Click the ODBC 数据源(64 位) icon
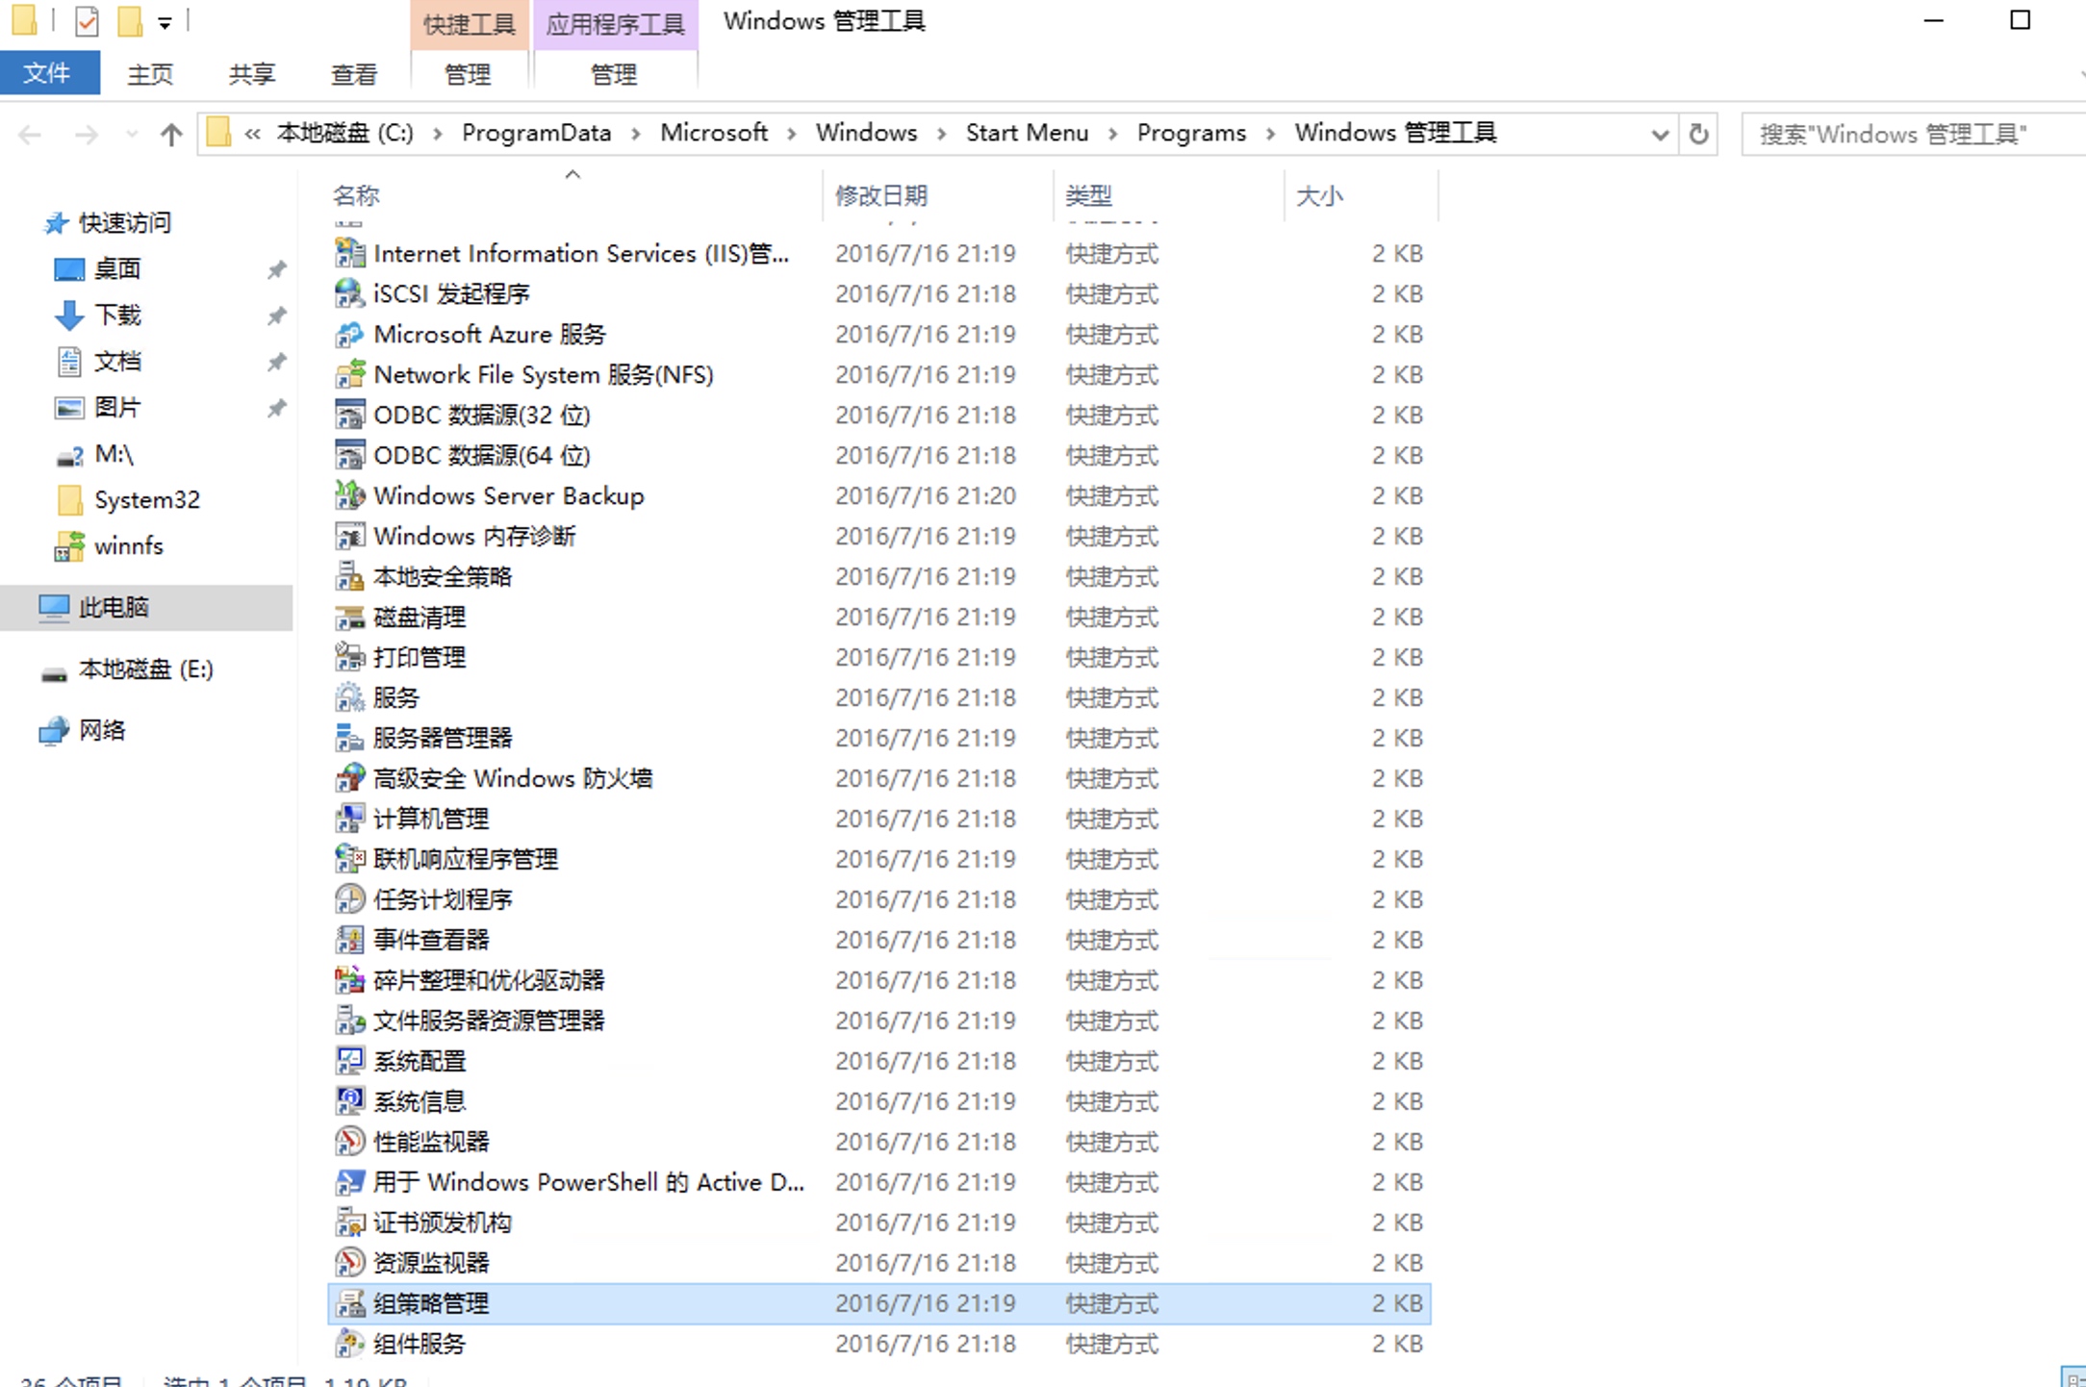Image resolution: width=2086 pixels, height=1387 pixels. click(349, 455)
